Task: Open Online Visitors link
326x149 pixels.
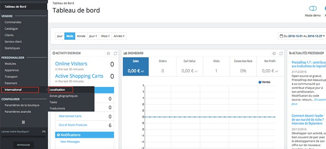Action: [71, 64]
